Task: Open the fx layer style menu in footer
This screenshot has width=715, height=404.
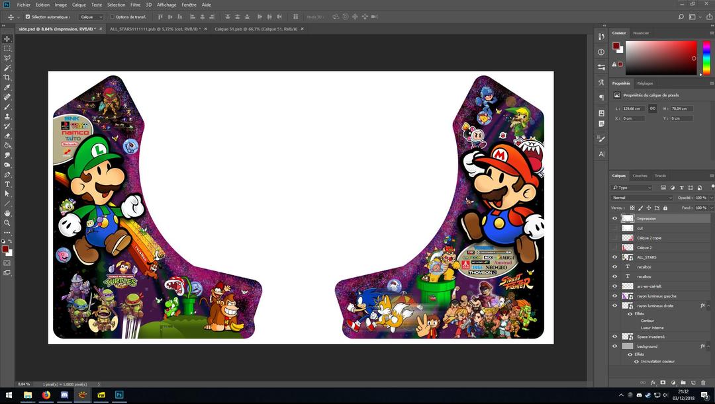Action: tap(653, 383)
